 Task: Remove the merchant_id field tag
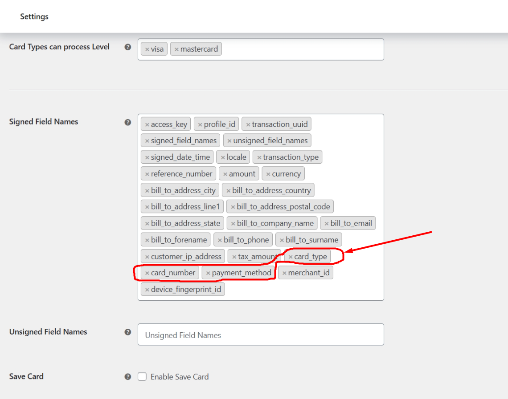(x=284, y=273)
